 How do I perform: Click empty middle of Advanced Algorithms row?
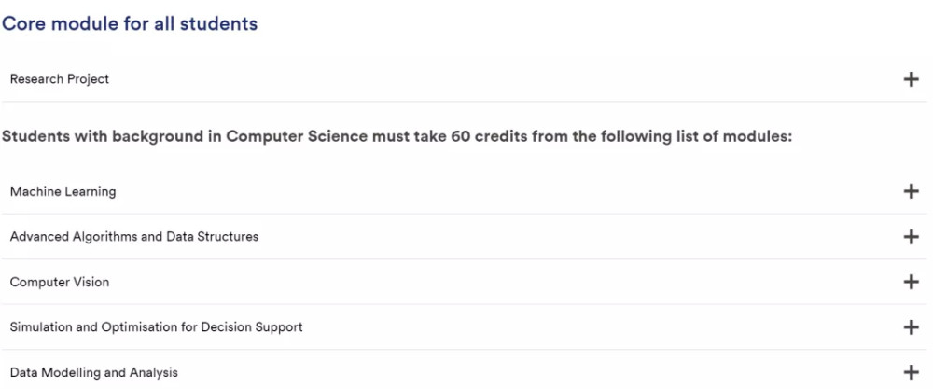(x=560, y=237)
